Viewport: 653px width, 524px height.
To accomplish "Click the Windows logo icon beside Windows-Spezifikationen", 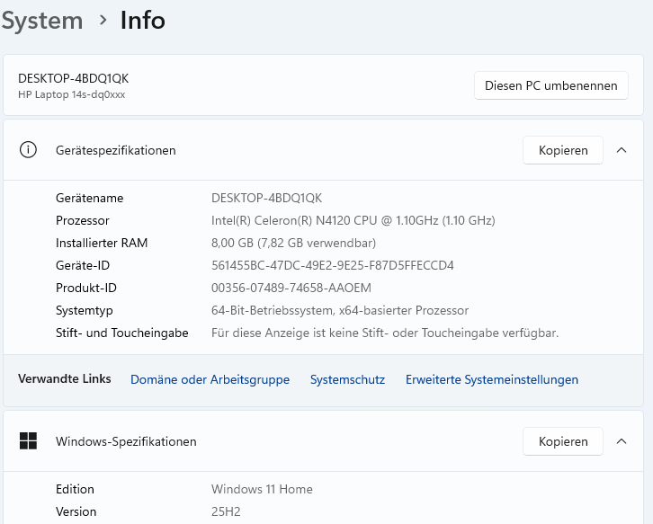I will click(28, 440).
